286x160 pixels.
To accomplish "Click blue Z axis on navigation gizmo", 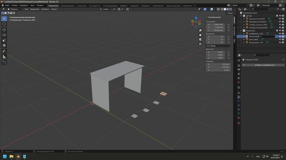I will (x=196, y=18).
